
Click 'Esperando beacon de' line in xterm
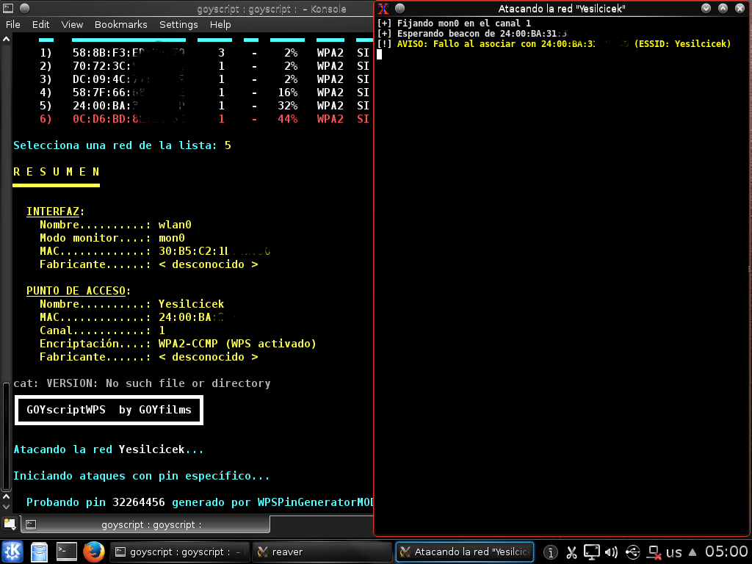[472, 34]
